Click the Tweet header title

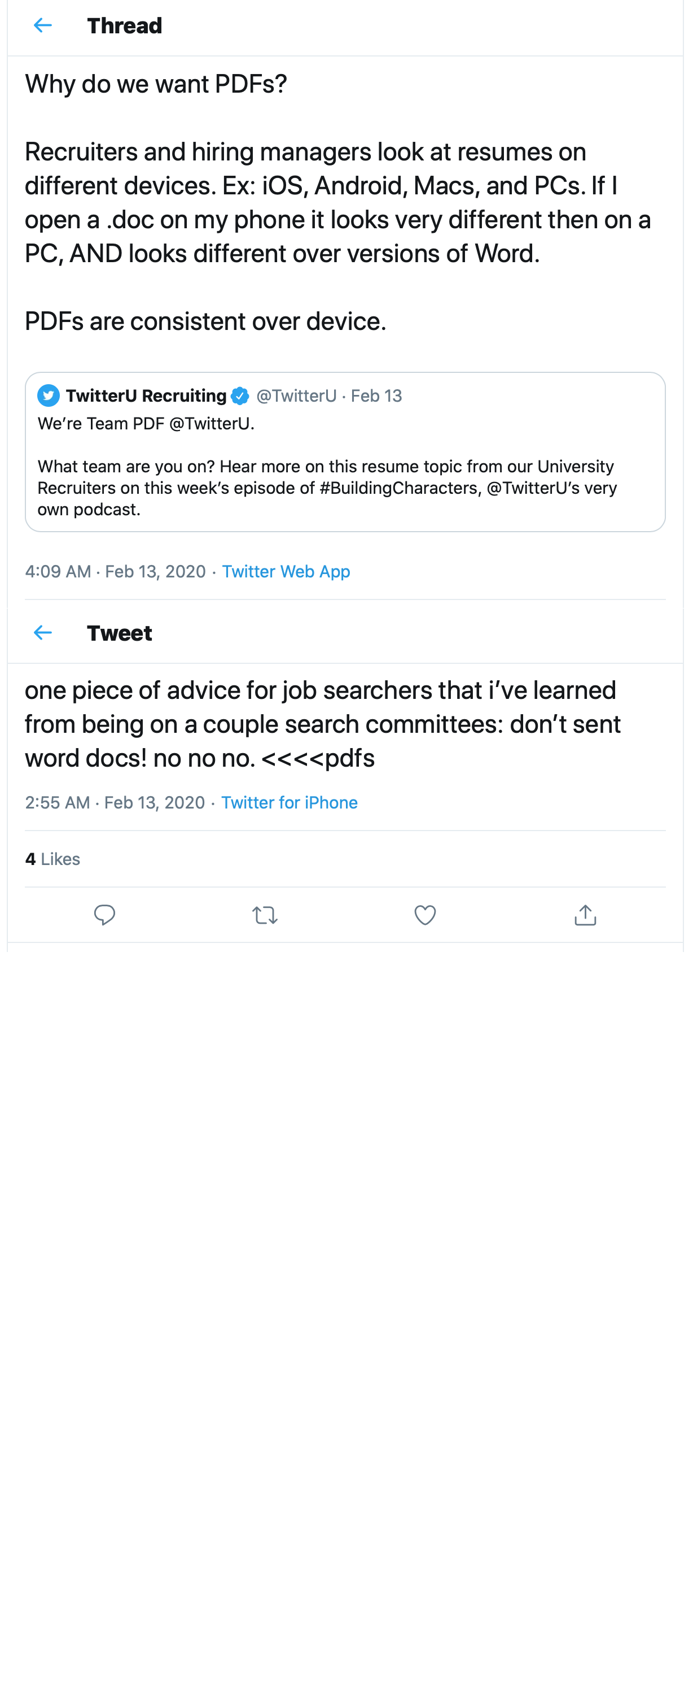(119, 633)
